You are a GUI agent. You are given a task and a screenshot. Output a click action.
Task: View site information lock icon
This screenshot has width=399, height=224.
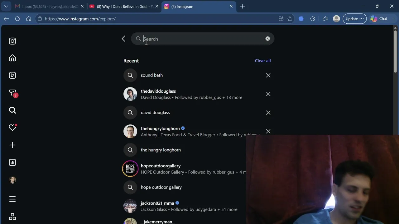click(40, 19)
